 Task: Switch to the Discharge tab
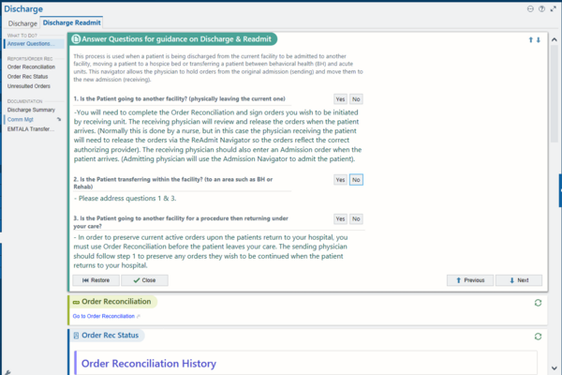[x=23, y=22]
